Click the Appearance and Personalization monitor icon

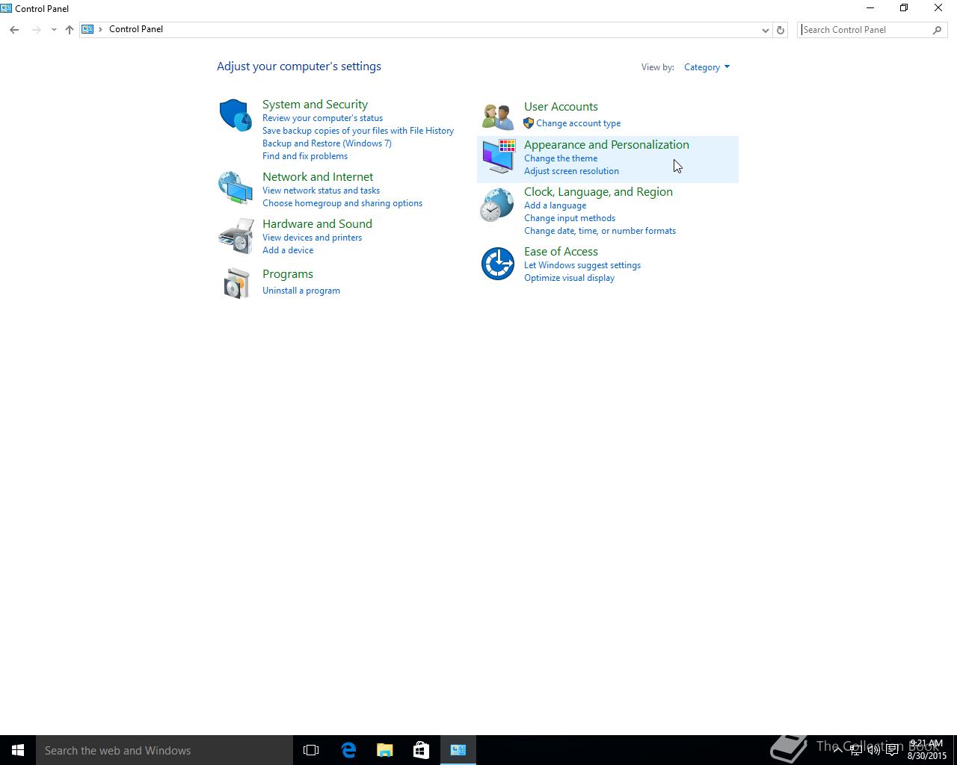tap(498, 156)
